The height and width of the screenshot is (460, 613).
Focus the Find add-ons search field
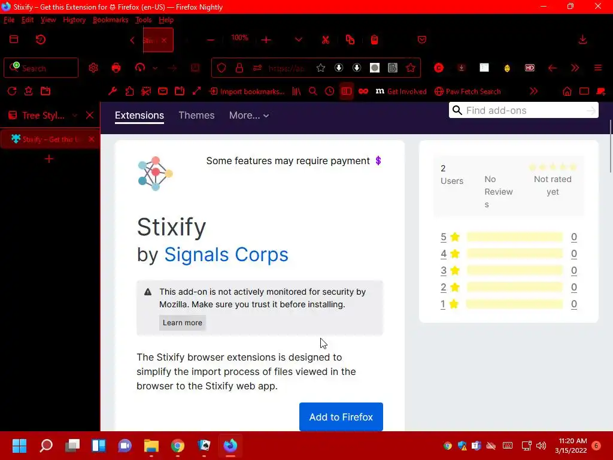(524, 111)
